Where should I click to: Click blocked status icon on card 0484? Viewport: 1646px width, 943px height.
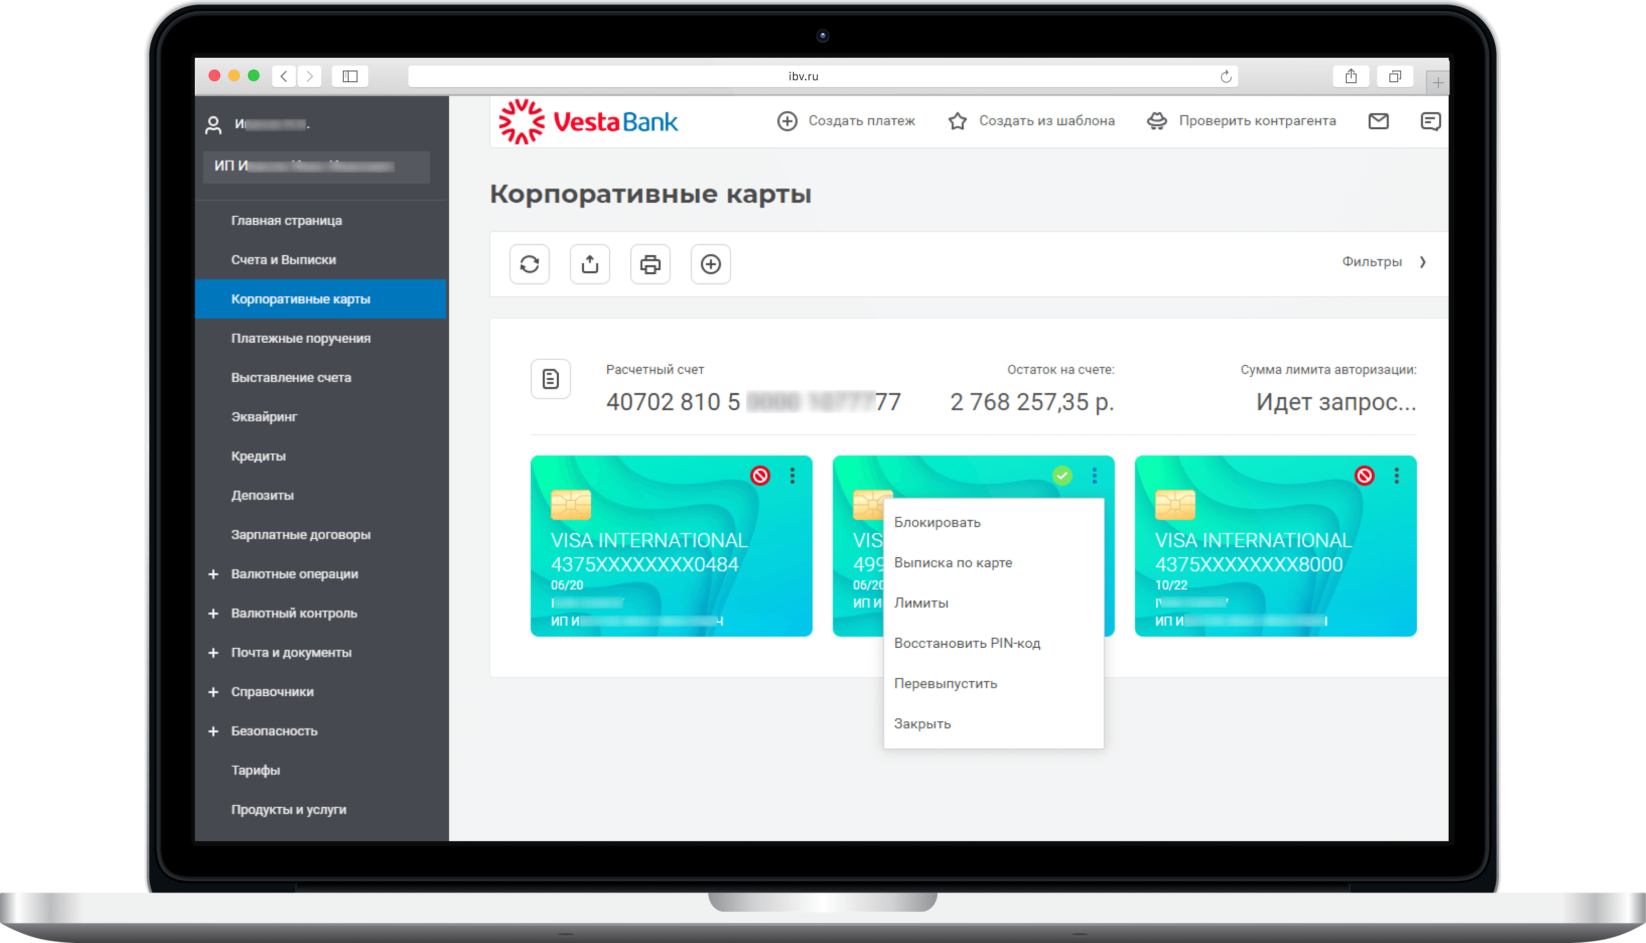[x=760, y=476]
